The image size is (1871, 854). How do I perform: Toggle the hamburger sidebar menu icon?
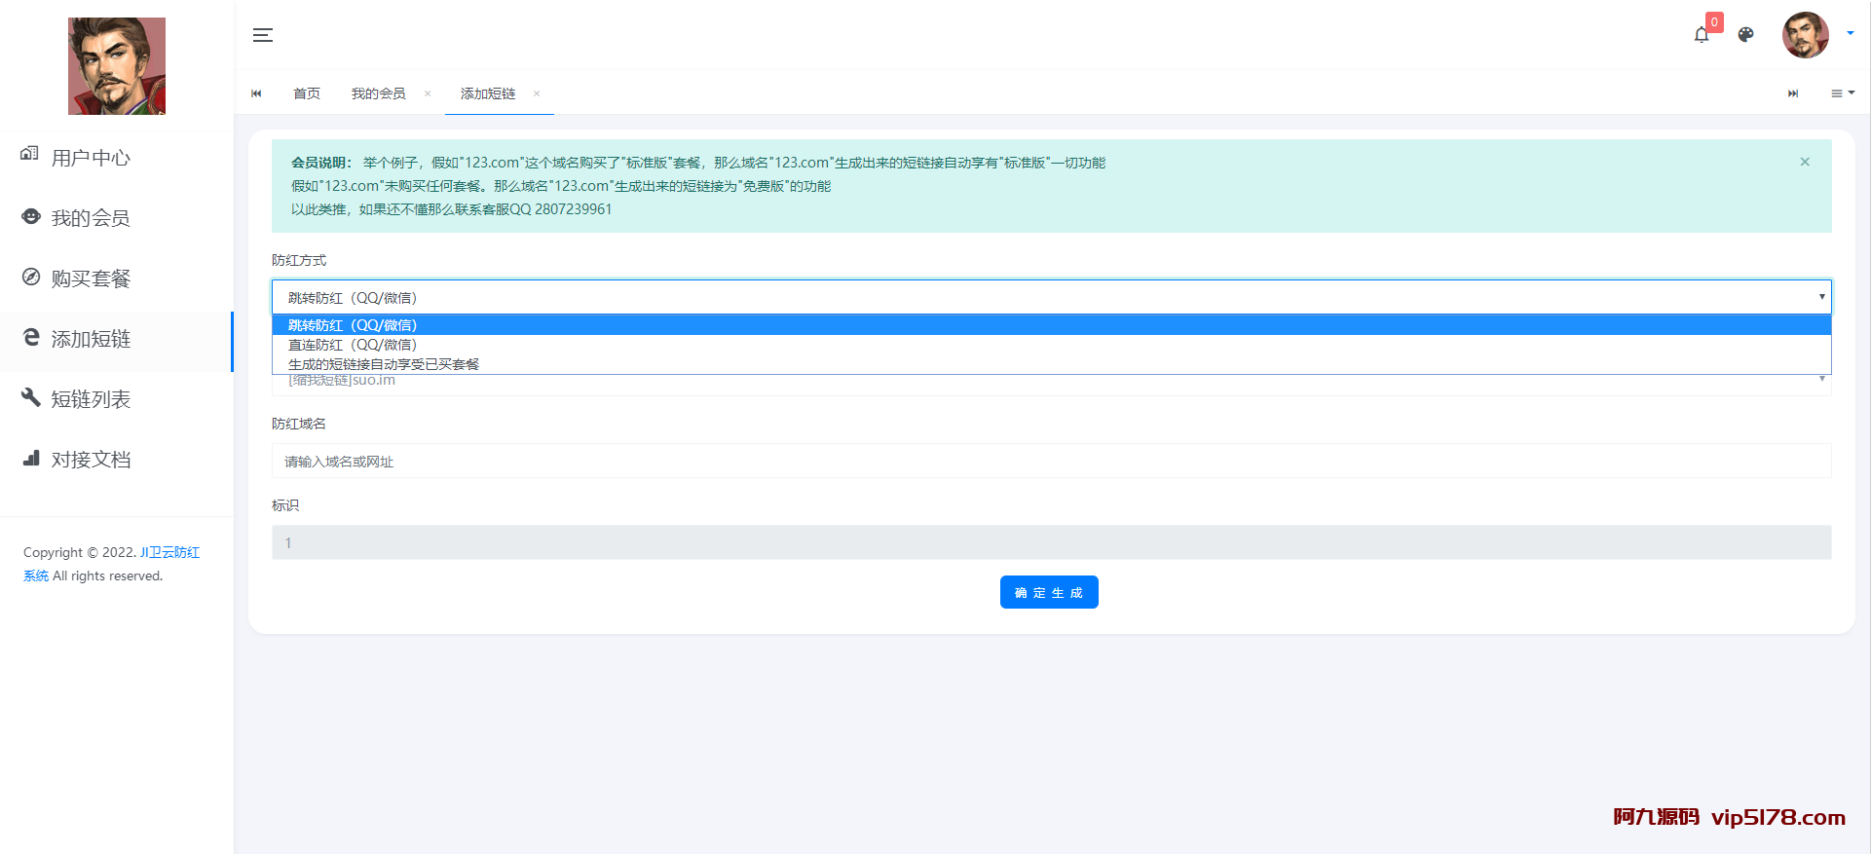pos(263,35)
